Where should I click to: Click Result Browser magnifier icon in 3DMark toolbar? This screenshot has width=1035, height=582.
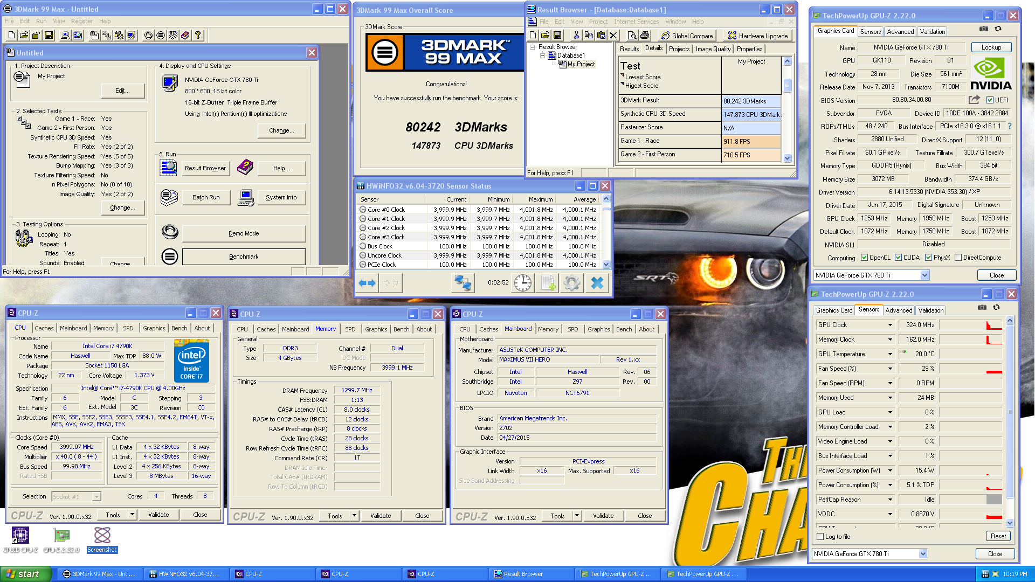pyautogui.click(x=78, y=35)
